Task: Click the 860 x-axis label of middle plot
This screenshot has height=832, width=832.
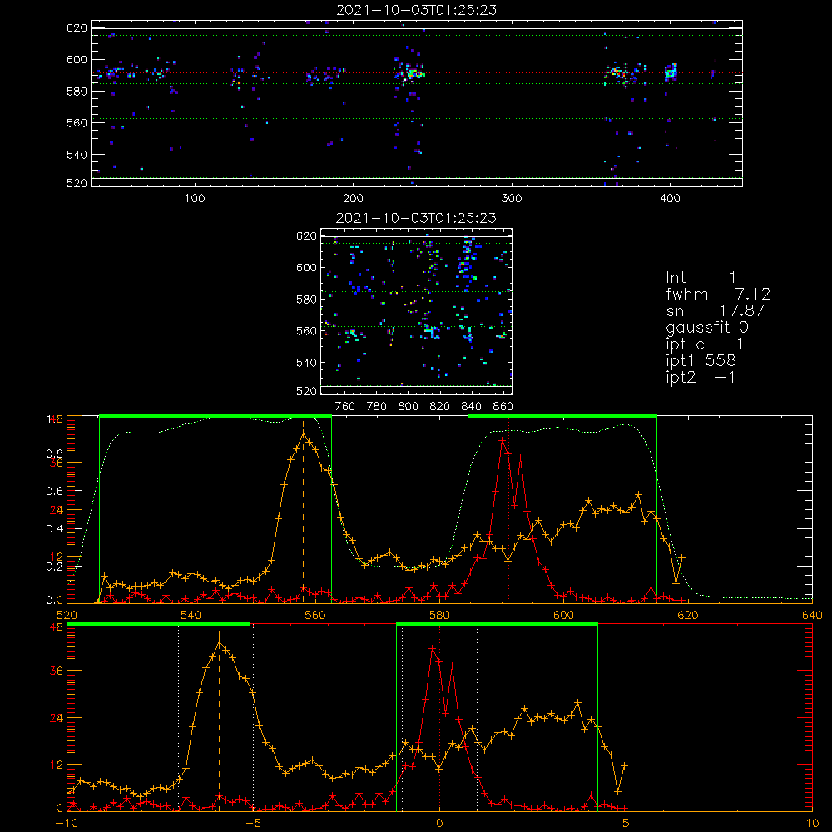Action: click(x=503, y=407)
